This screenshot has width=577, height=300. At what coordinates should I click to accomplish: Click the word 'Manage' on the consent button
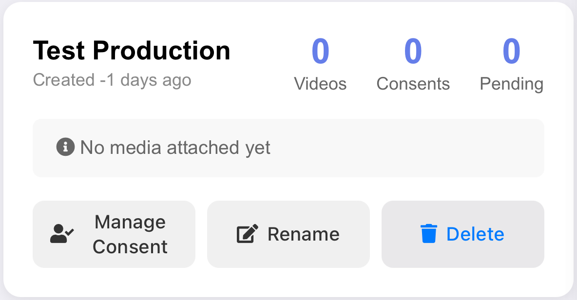pyautogui.click(x=130, y=222)
